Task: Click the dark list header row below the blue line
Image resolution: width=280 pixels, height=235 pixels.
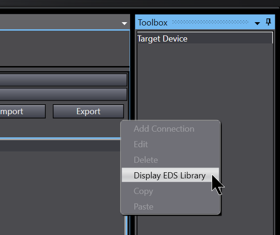Action: pos(60,146)
